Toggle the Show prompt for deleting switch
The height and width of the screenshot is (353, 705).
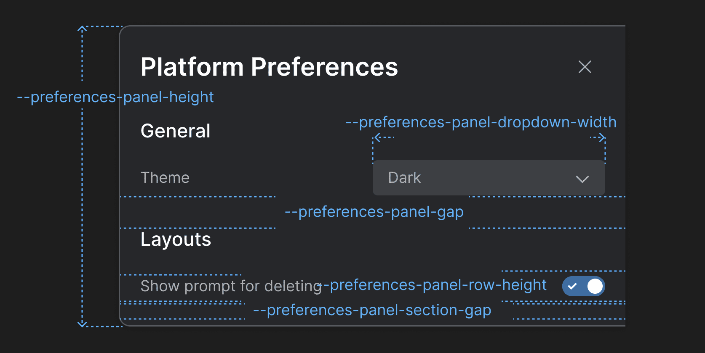click(x=583, y=286)
